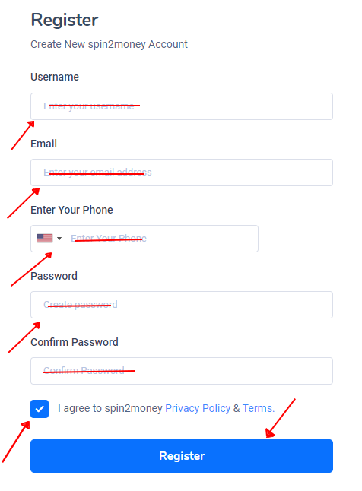Click into the Email address field
The width and height of the screenshot is (362, 491).
182,173
